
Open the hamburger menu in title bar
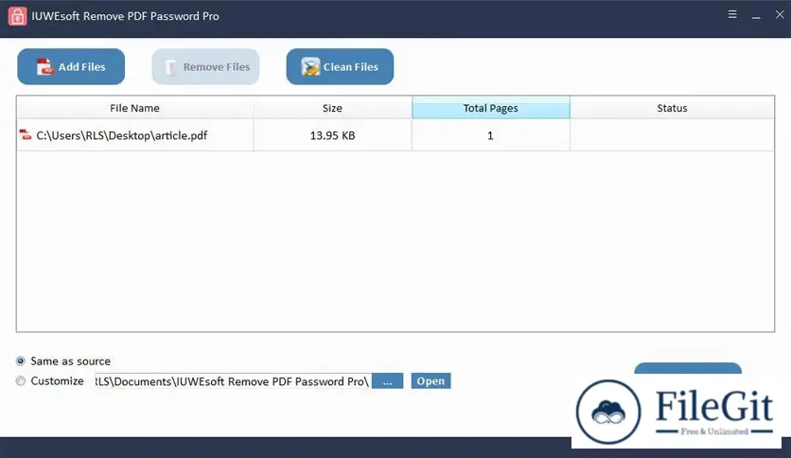tap(732, 14)
